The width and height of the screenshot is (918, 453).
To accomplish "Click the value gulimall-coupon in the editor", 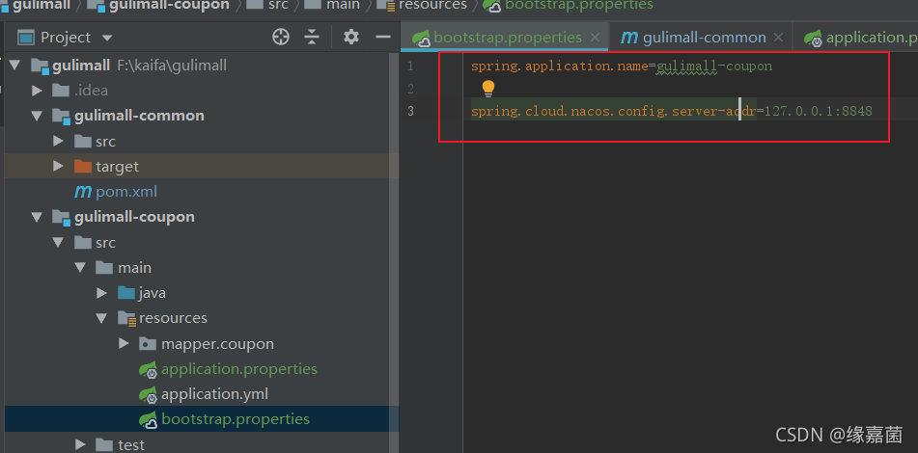I will tap(714, 67).
